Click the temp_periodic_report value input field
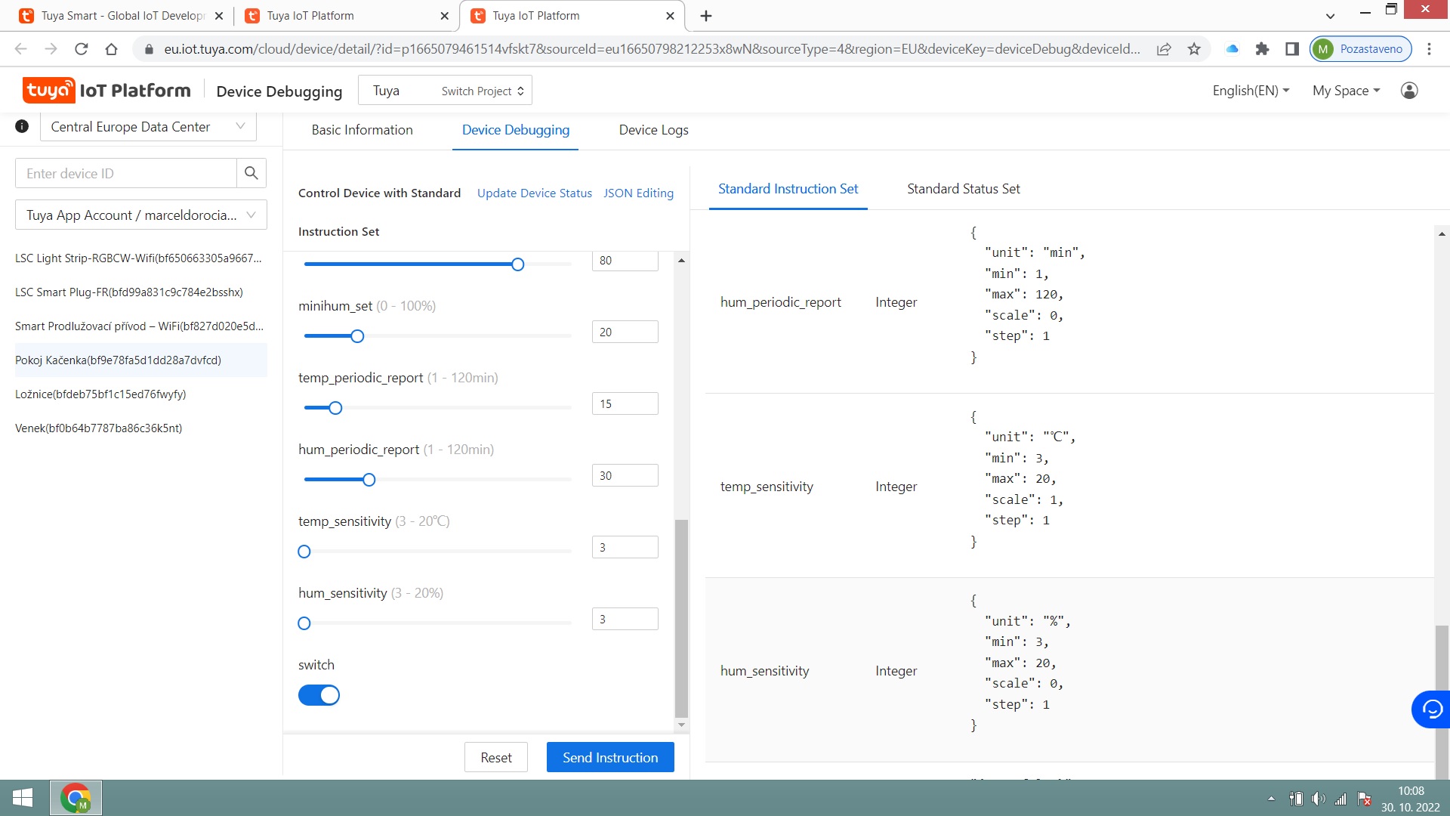1450x816 pixels. (625, 403)
